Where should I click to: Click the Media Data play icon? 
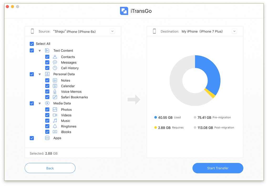click(47, 103)
